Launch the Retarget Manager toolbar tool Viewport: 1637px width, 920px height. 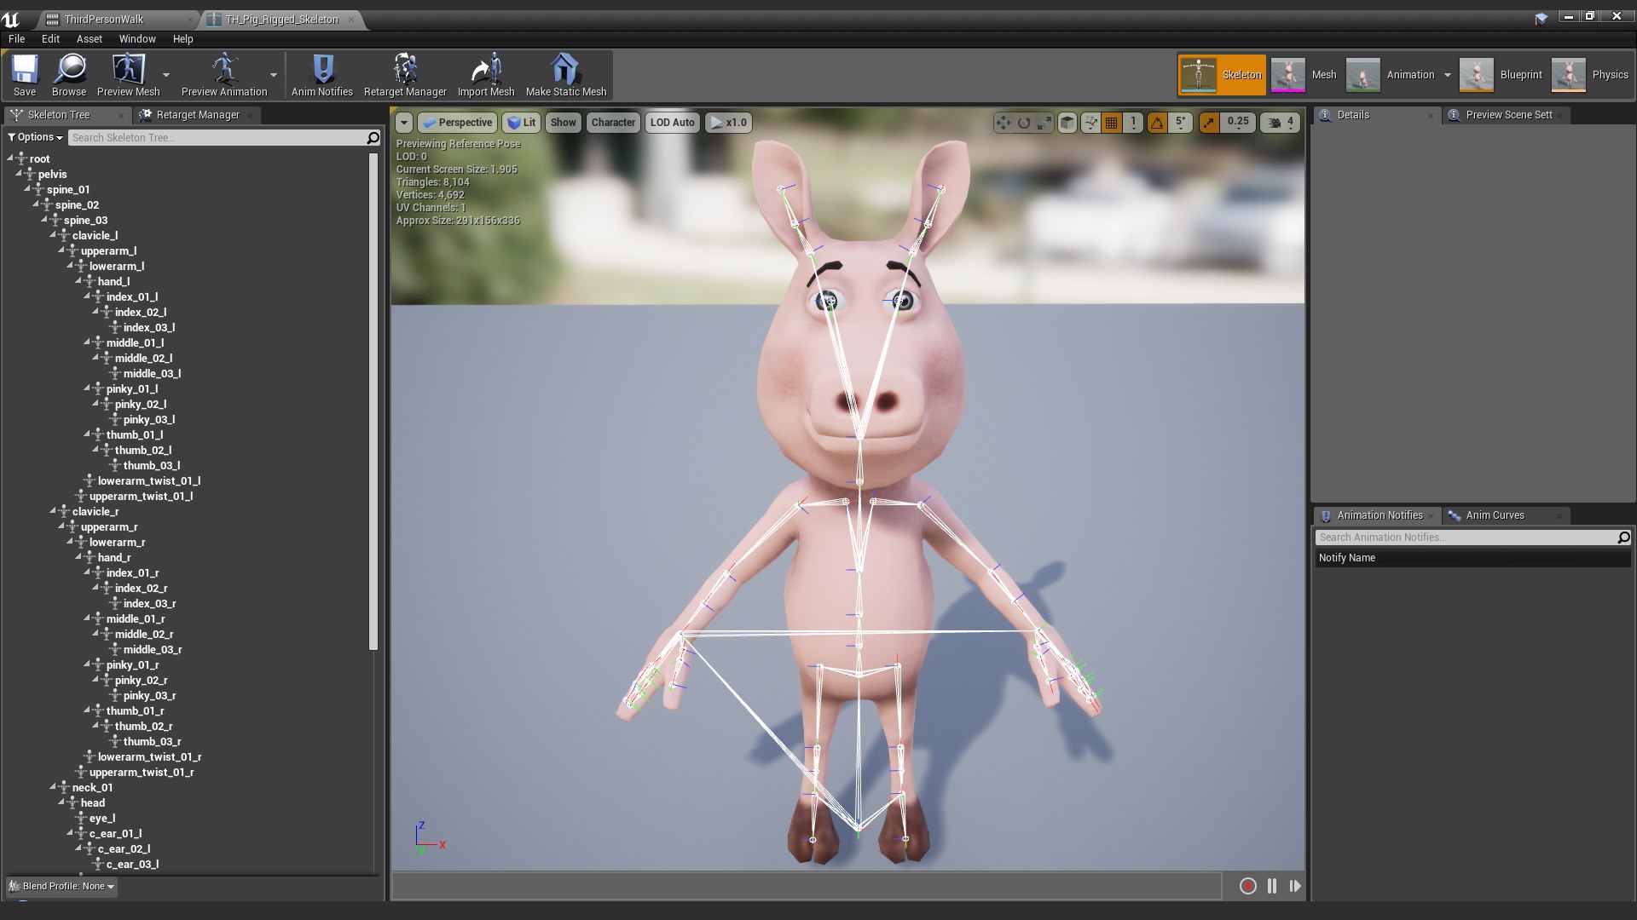coord(405,75)
